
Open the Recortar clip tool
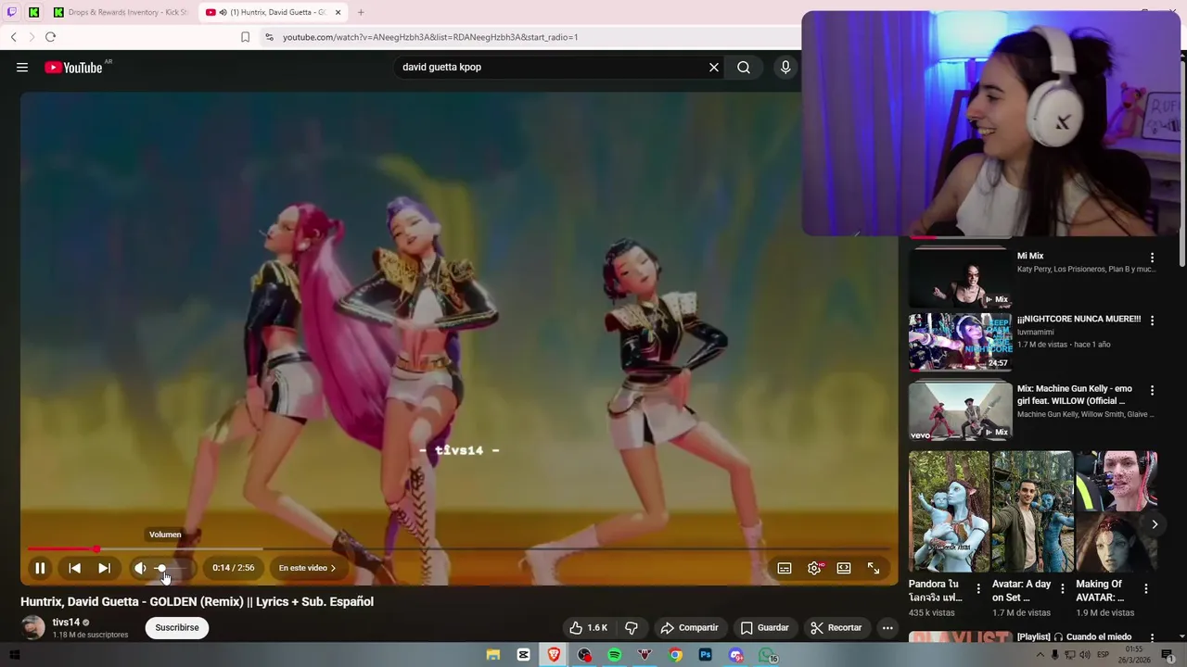(x=836, y=627)
